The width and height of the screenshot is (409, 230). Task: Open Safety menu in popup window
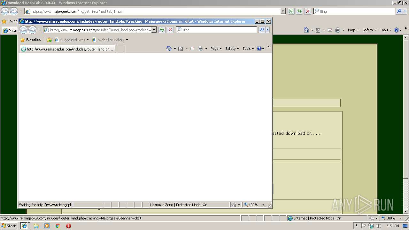coord(232,49)
